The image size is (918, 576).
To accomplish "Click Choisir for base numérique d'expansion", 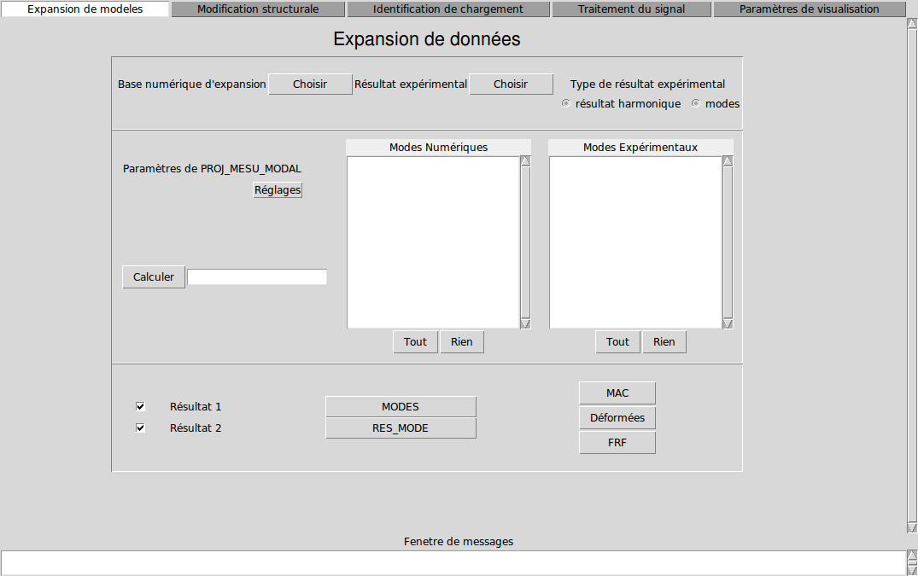I will [310, 84].
